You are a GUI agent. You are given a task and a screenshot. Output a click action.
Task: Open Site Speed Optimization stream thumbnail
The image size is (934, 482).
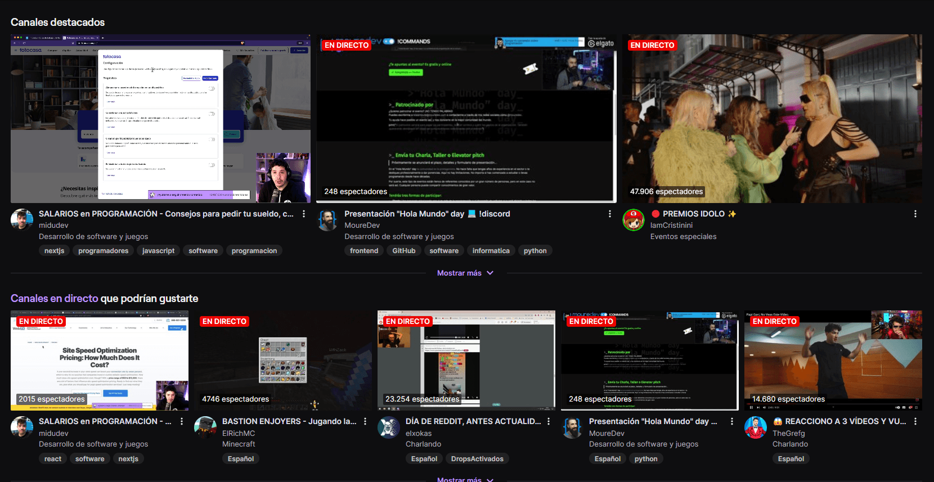(100, 361)
